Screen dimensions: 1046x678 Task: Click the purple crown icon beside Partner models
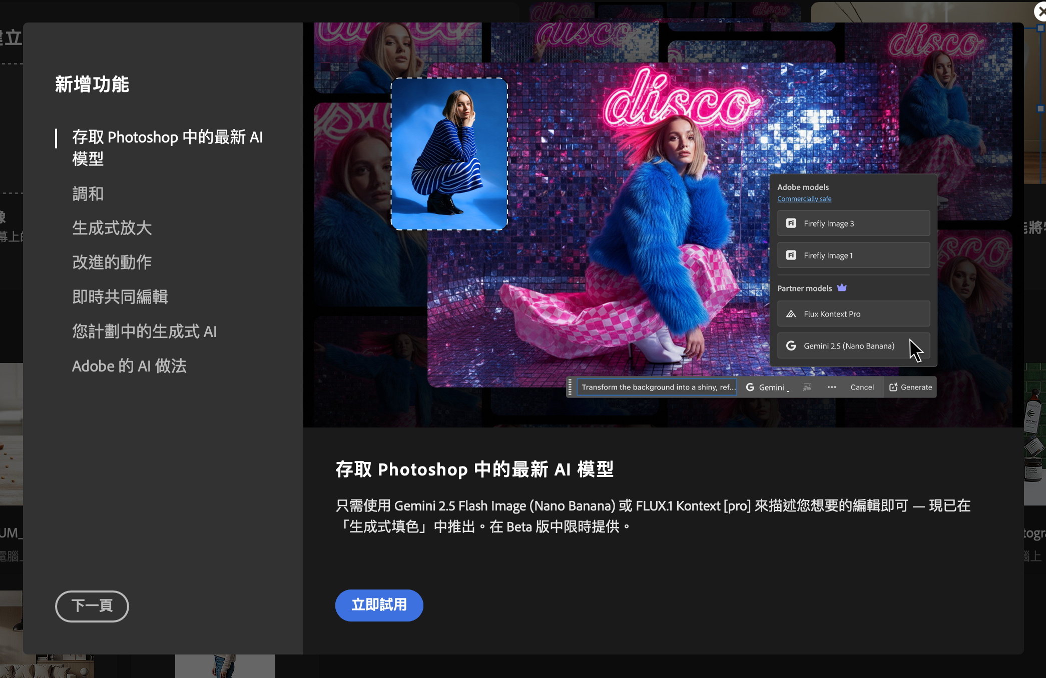point(842,288)
